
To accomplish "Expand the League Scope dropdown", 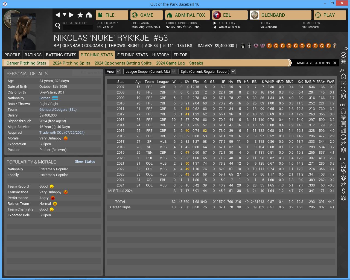I will [x=150, y=71].
